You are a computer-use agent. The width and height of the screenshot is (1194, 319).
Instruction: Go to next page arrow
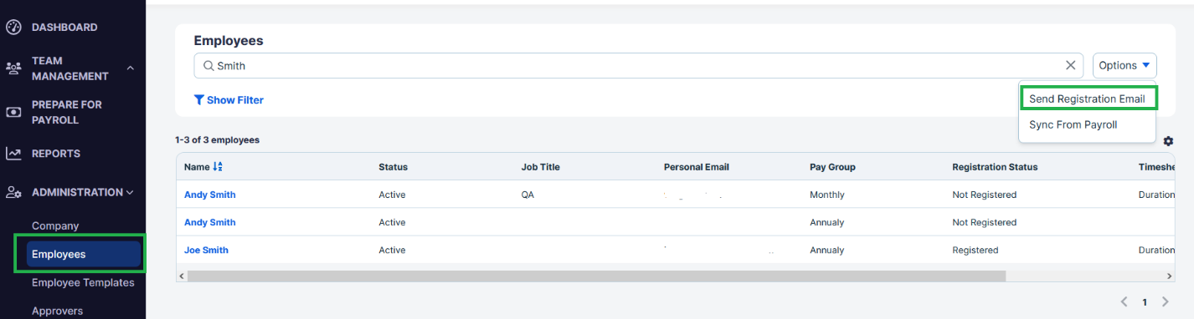[x=1169, y=302]
